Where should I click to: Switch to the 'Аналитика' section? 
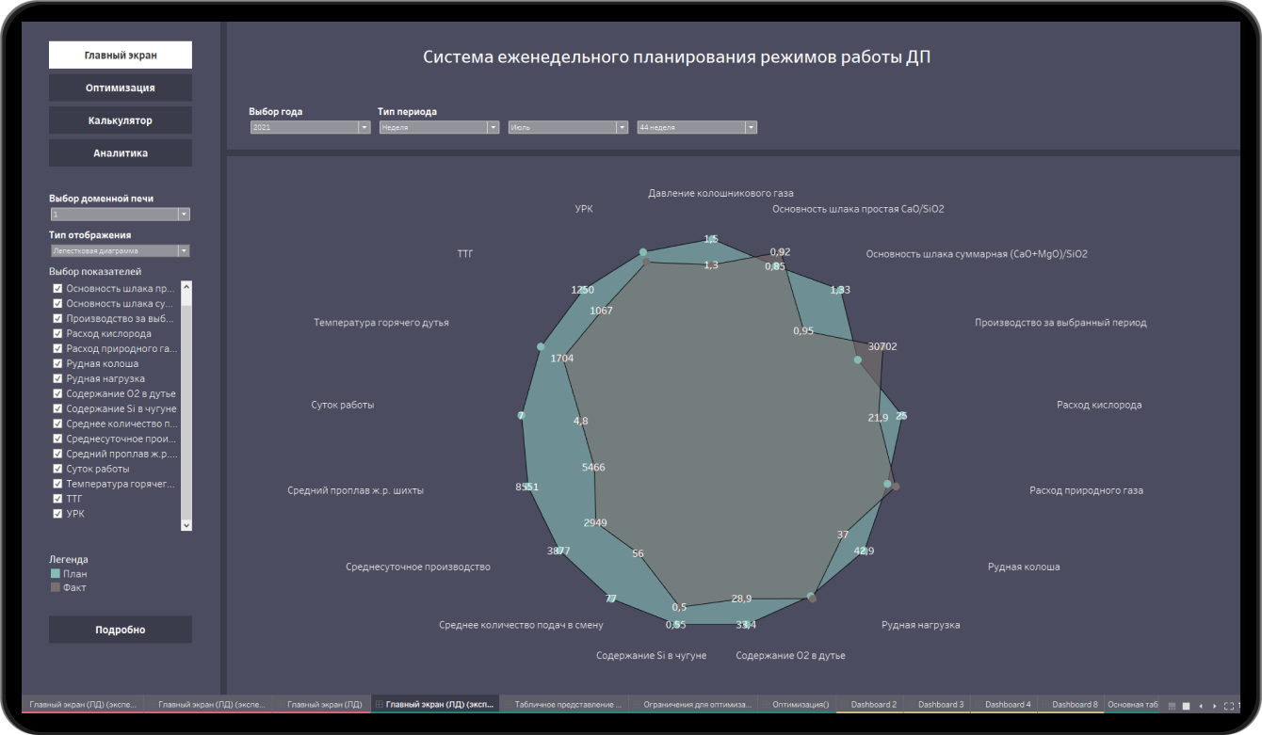pos(121,152)
